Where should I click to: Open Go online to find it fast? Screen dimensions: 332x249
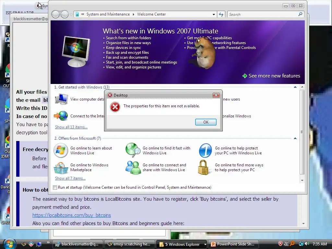pos(166,150)
